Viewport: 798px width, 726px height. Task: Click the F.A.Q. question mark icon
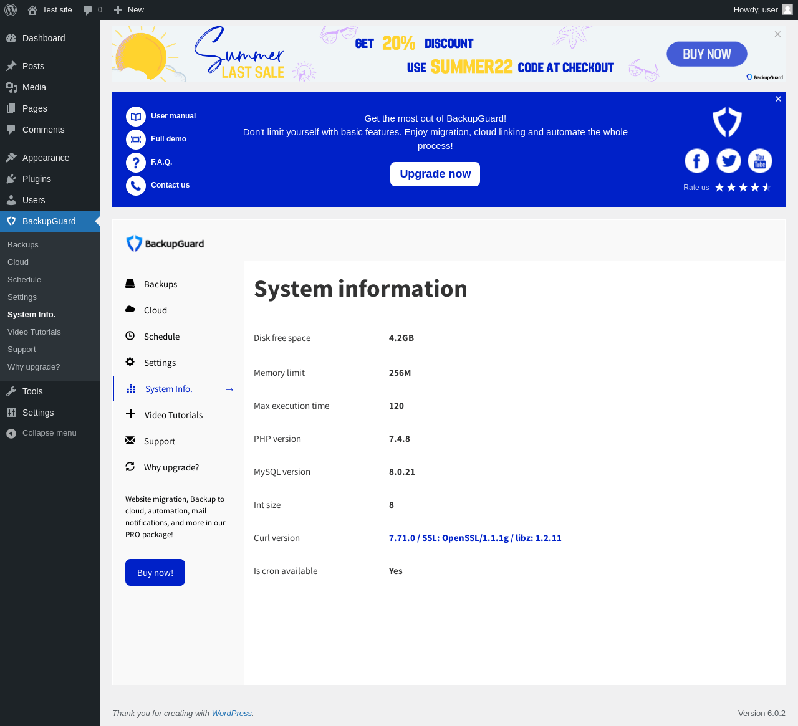pyautogui.click(x=135, y=163)
